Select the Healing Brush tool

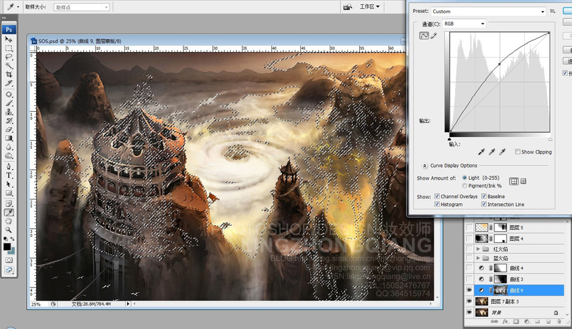click(x=9, y=94)
